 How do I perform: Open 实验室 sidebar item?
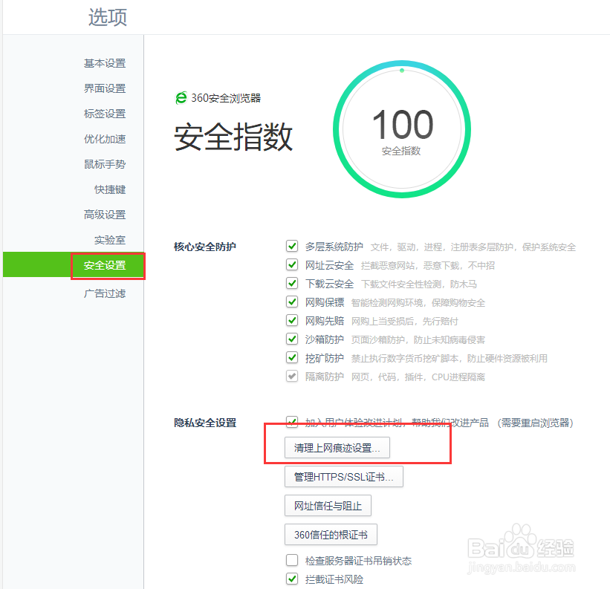pyautogui.click(x=110, y=240)
